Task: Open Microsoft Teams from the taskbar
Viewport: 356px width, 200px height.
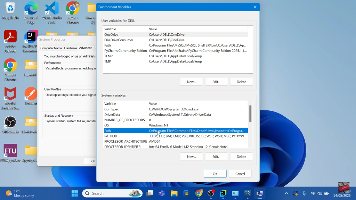Action: 162,193
